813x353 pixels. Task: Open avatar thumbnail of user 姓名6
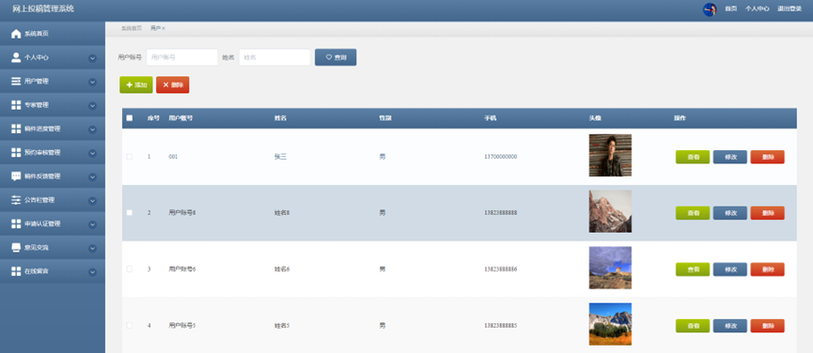tap(610, 268)
